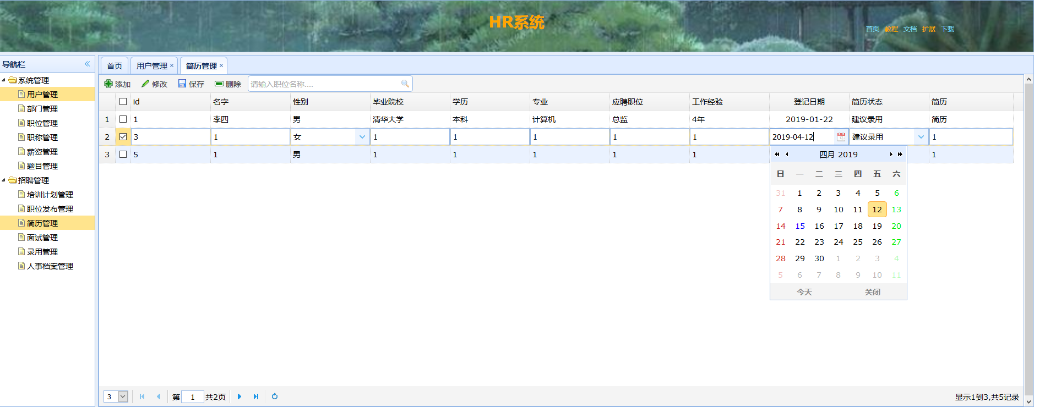The image size is (1045, 413).
Task: Click the vertical scrollbar down arrow
Action: (x=1028, y=402)
